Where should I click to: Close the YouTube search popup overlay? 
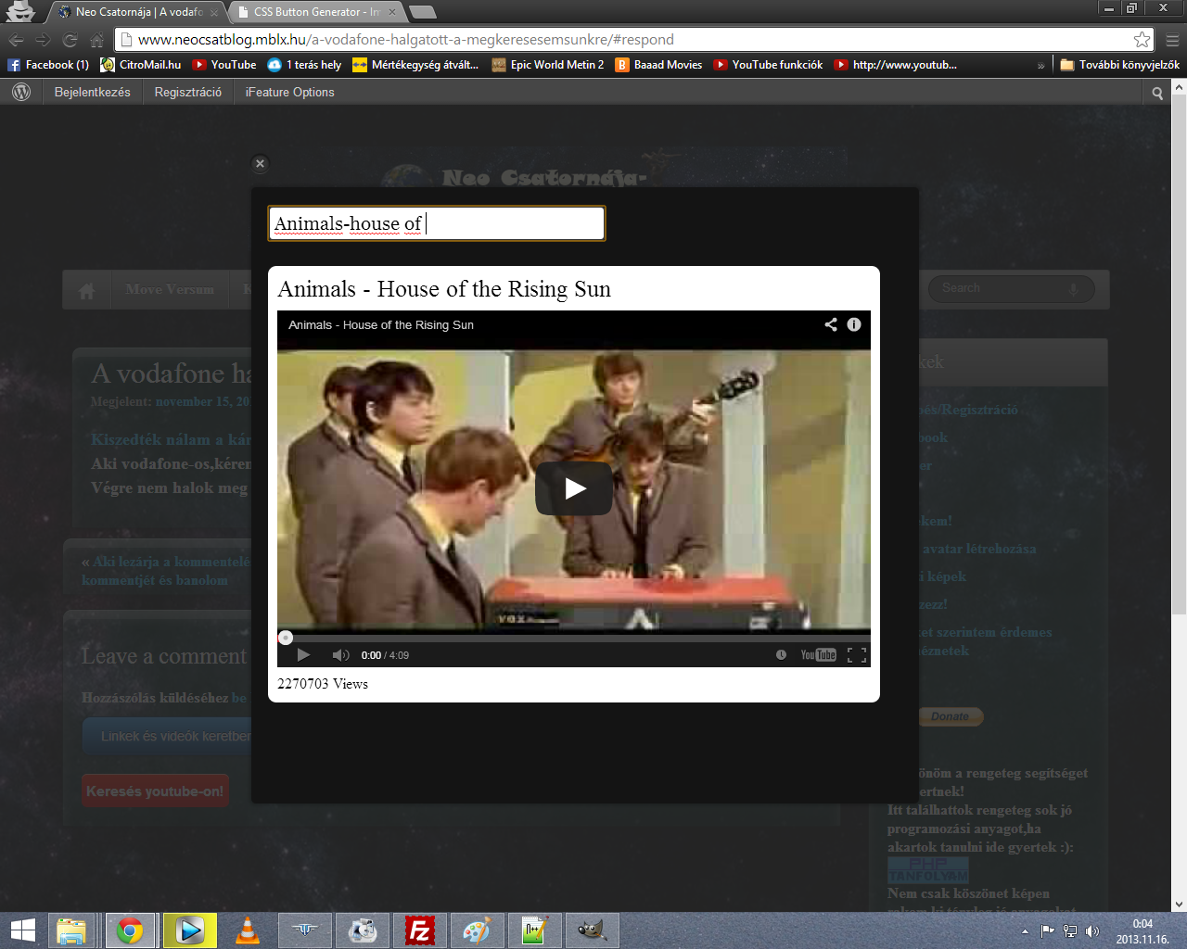(260, 163)
